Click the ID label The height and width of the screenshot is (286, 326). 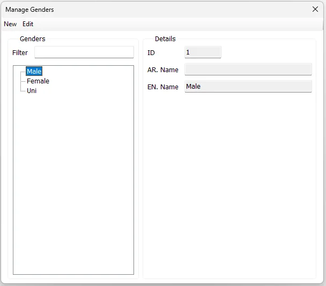coord(151,52)
